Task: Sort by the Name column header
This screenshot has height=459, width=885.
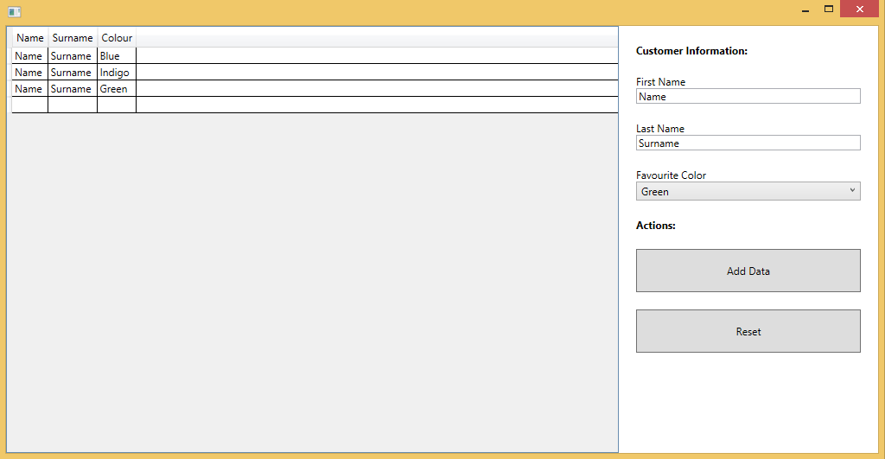Action: [x=29, y=38]
